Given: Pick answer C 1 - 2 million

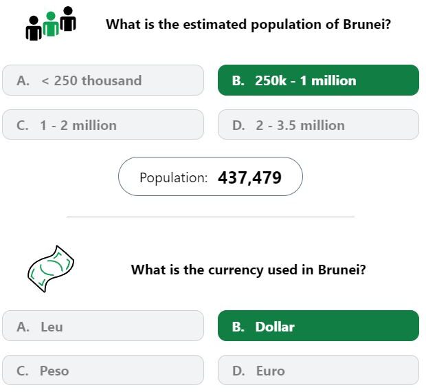Looking at the screenshot, I should [103, 124].
